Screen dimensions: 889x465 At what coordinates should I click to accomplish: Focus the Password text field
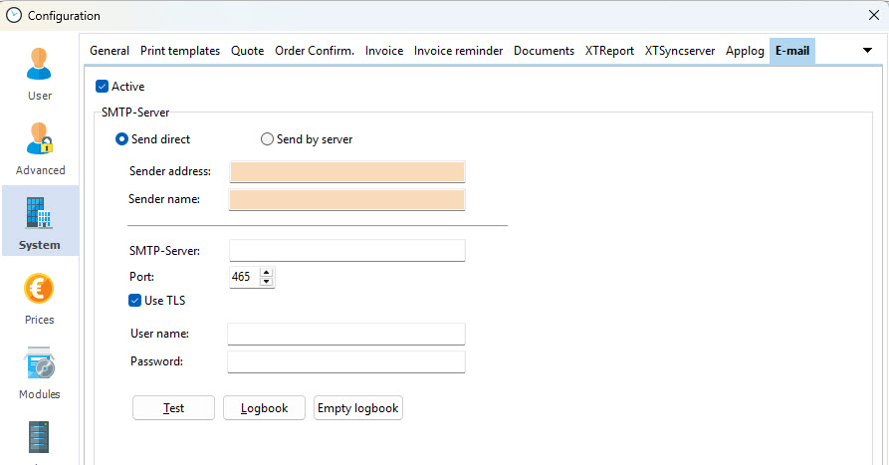[346, 361]
